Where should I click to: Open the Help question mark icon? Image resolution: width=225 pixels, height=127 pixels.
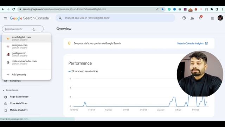click(184, 18)
